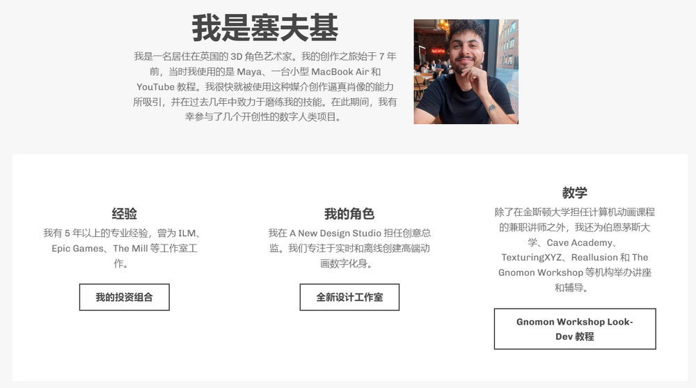Image resolution: width=696 pixels, height=388 pixels.
Task: Select the 我是塞夫基 main heading
Action: pos(265,28)
